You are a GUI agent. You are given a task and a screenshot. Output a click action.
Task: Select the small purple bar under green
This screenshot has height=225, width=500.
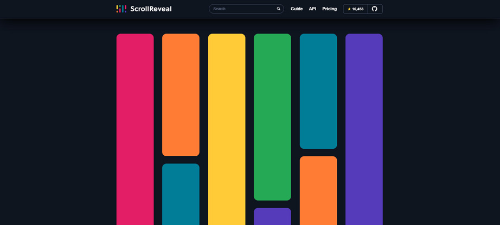[272, 216]
